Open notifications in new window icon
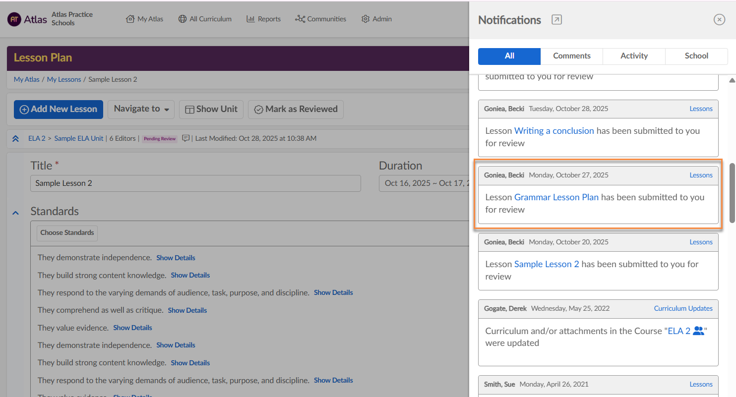The height and width of the screenshot is (397, 736). [556, 20]
